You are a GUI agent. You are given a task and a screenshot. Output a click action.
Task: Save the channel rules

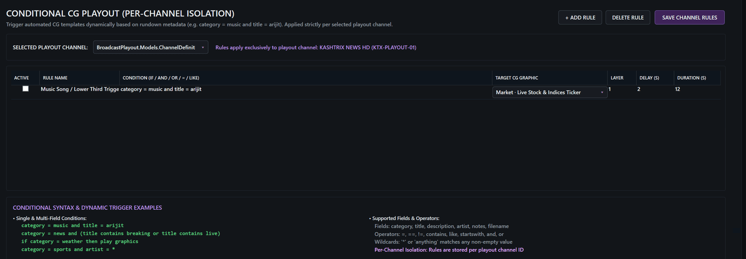[689, 17]
